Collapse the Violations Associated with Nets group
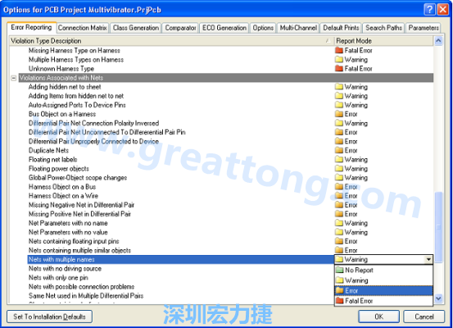The image size is (453, 328). click(14, 78)
